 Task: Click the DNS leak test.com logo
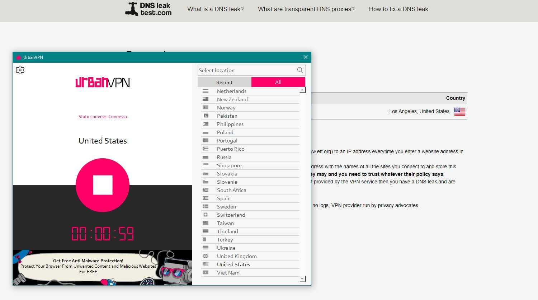click(148, 9)
